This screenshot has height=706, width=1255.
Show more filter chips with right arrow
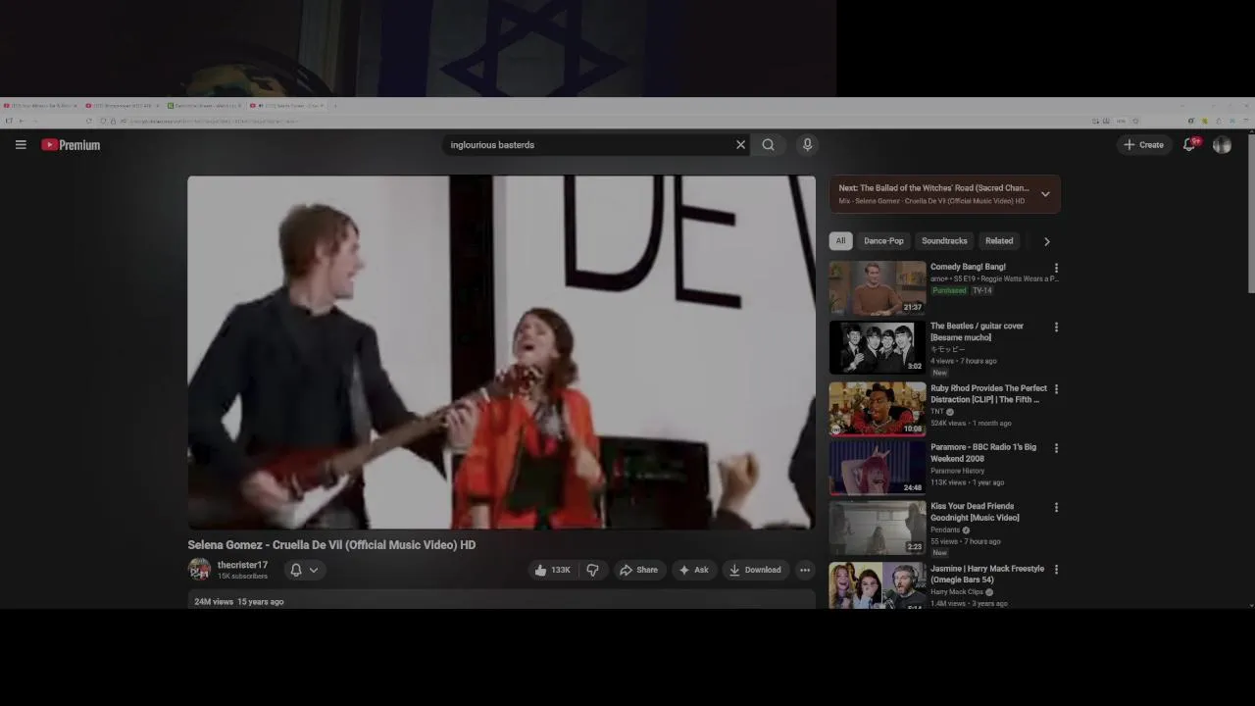click(1046, 241)
